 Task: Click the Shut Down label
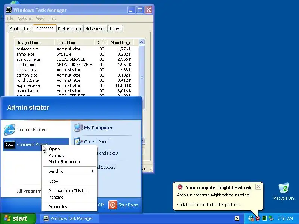coord(128,205)
